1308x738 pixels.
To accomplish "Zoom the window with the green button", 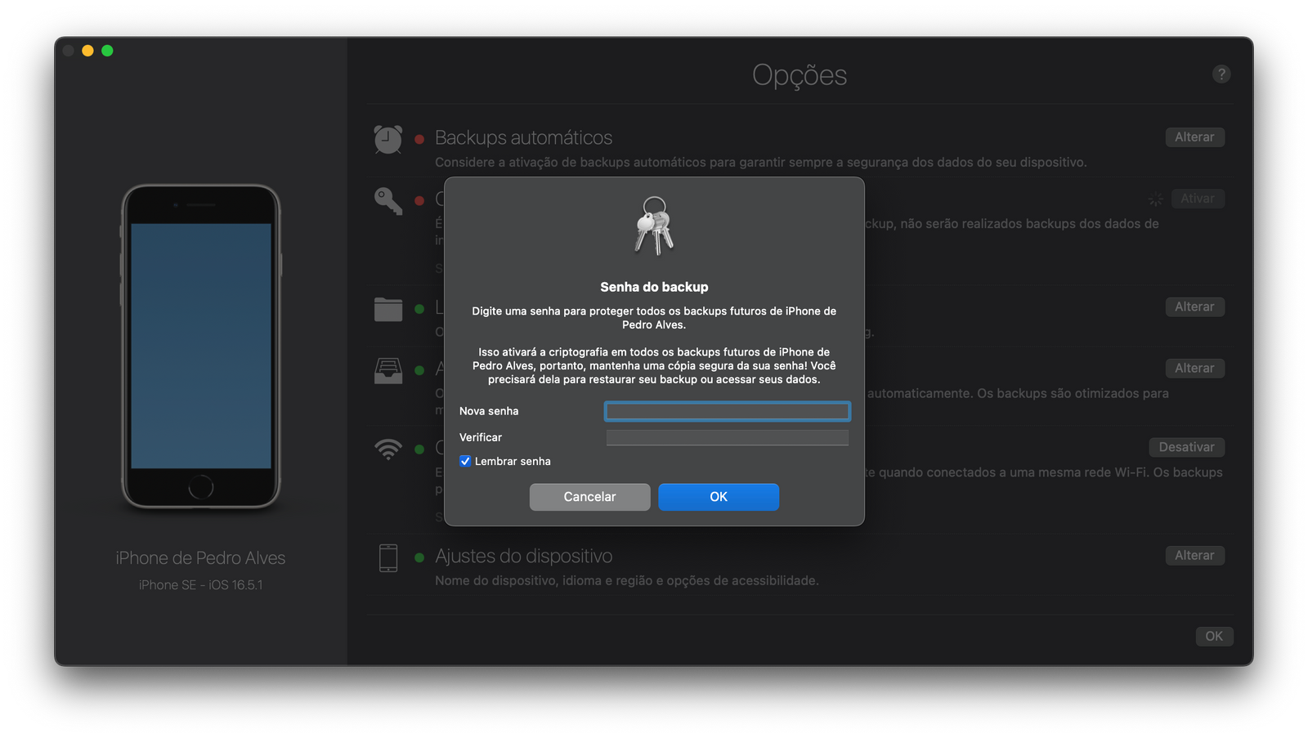I will pyautogui.click(x=107, y=51).
